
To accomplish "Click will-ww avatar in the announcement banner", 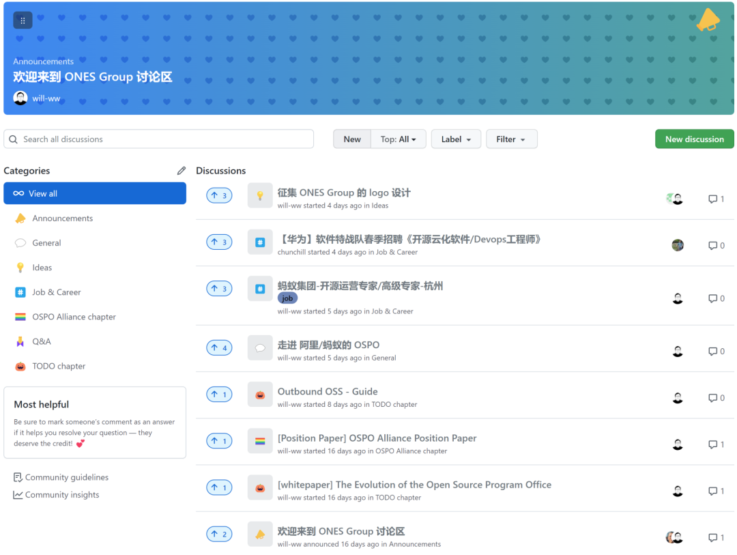I will pos(20,98).
